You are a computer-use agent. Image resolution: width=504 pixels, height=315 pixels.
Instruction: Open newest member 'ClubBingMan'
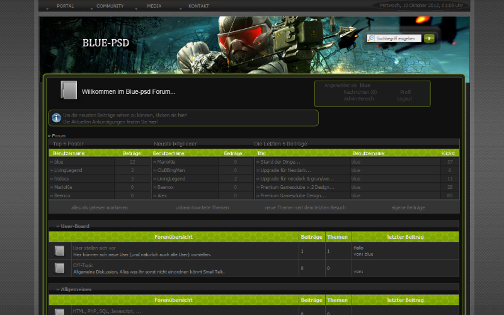[x=171, y=170]
